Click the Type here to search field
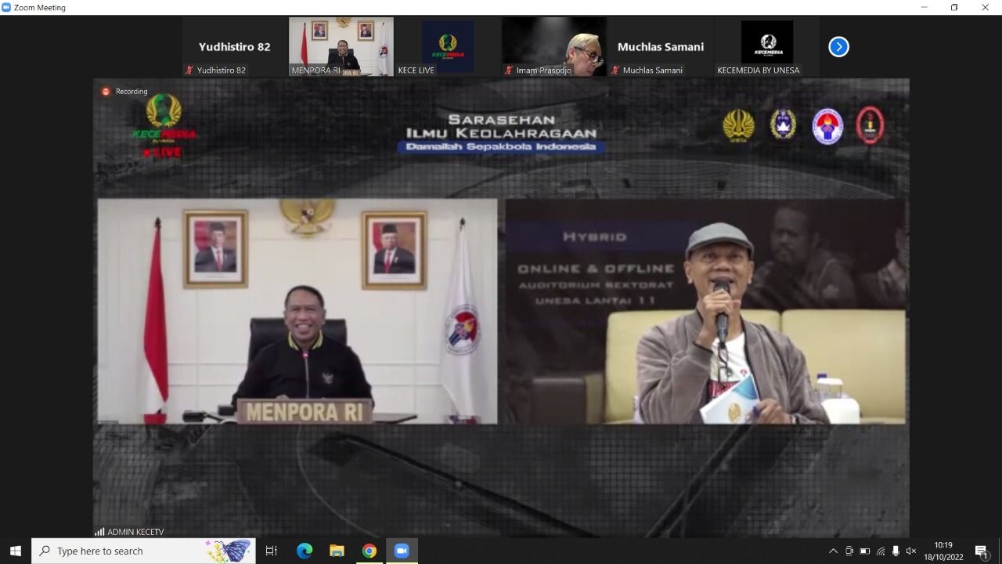The width and height of the screenshot is (1002, 564). click(x=141, y=551)
